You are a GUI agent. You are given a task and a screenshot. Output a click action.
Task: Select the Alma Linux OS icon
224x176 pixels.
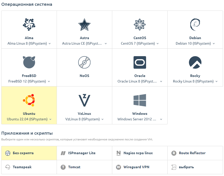29,25
